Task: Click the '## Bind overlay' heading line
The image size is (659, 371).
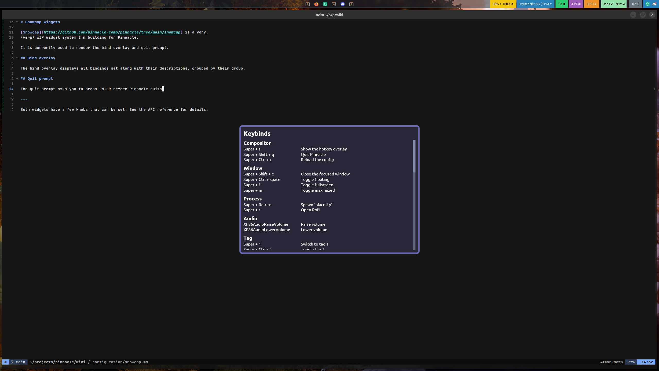Action: [x=38, y=58]
